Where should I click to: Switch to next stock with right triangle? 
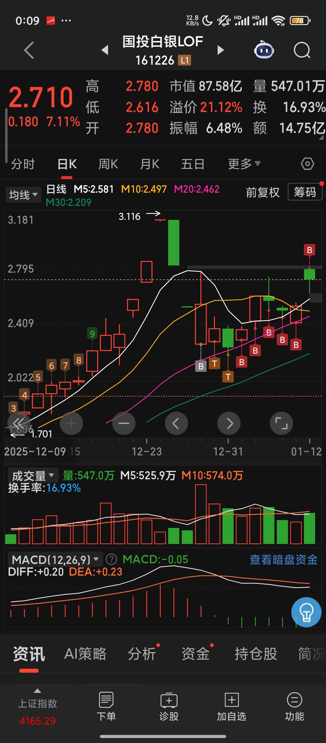221,50
